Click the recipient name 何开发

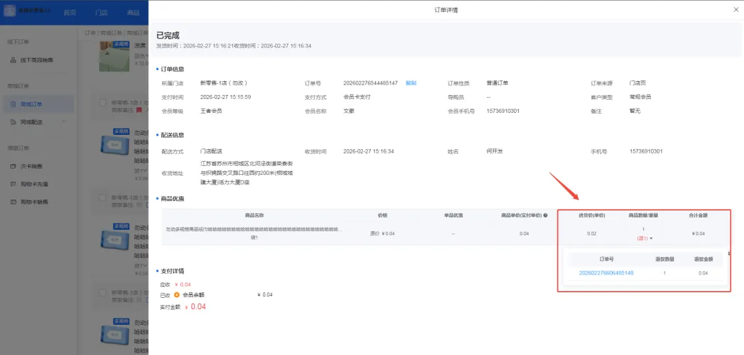(x=495, y=151)
